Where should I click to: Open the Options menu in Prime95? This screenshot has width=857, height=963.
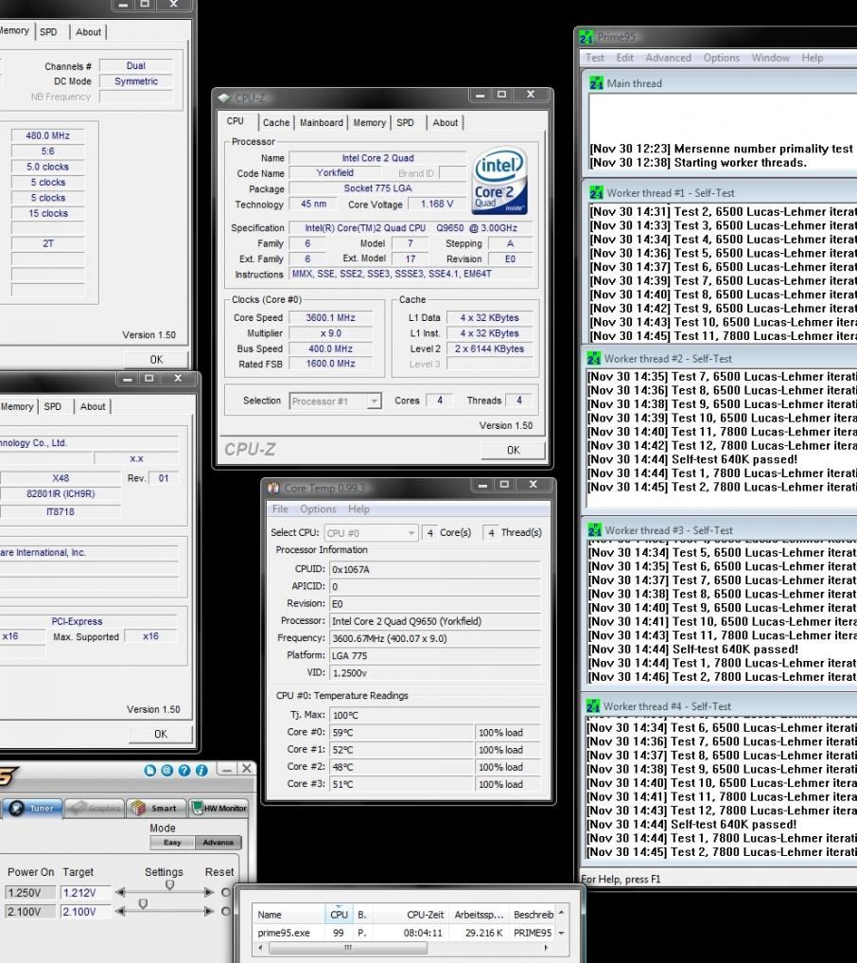[x=722, y=58]
